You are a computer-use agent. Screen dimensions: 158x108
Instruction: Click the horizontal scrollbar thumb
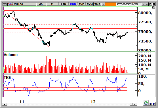tap(131, 104)
